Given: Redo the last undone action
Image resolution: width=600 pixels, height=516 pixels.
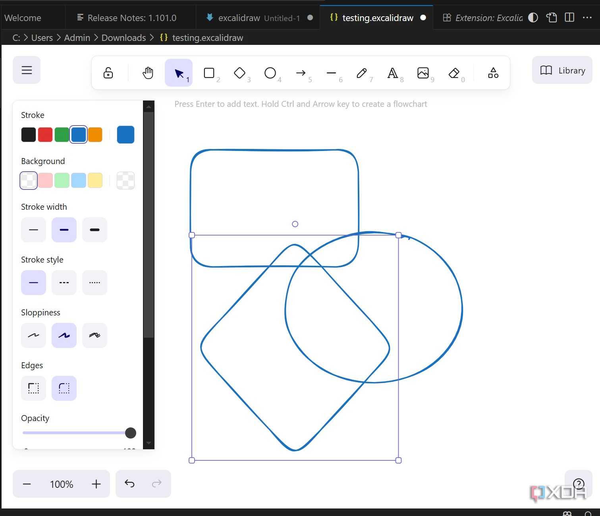Looking at the screenshot, I should coord(157,483).
